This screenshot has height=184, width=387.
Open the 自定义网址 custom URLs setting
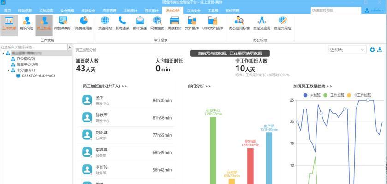click(283, 23)
